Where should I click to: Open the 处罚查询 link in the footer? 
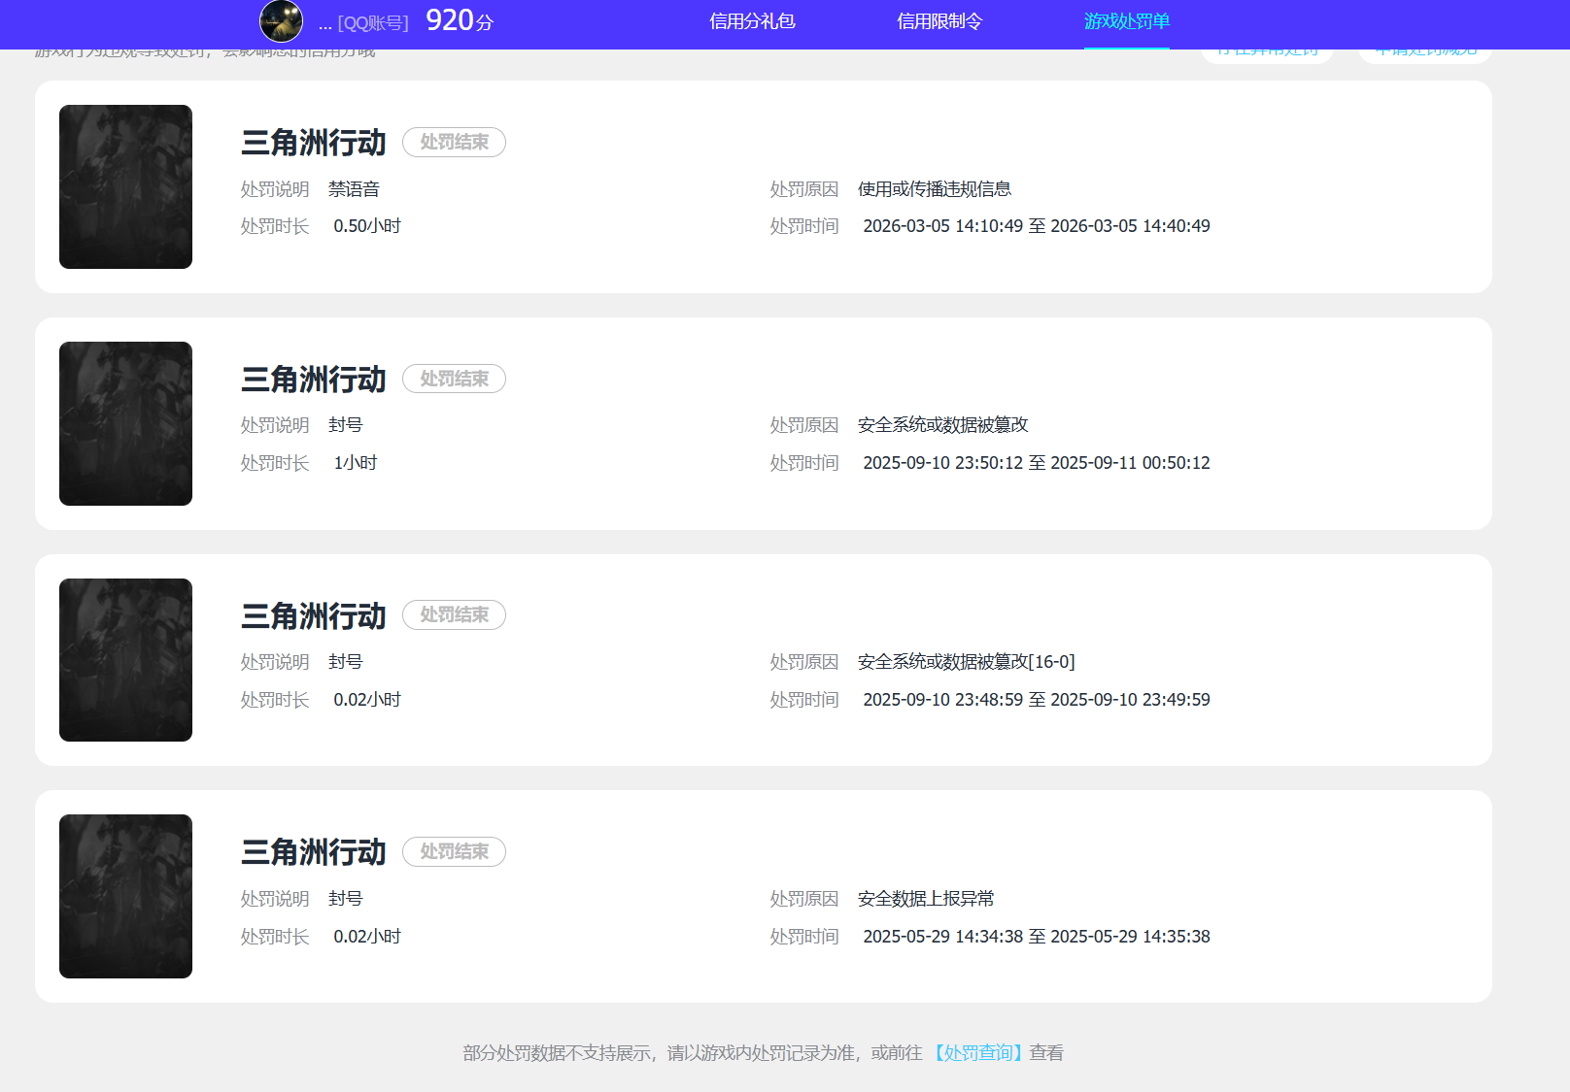tap(978, 1052)
